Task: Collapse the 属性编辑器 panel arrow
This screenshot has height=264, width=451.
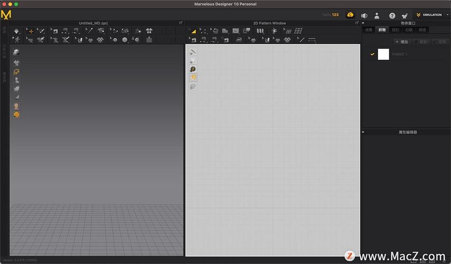Action: pos(363,132)
